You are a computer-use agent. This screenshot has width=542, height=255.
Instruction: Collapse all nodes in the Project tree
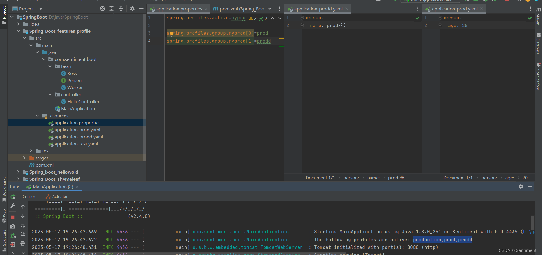coord(121,9)
